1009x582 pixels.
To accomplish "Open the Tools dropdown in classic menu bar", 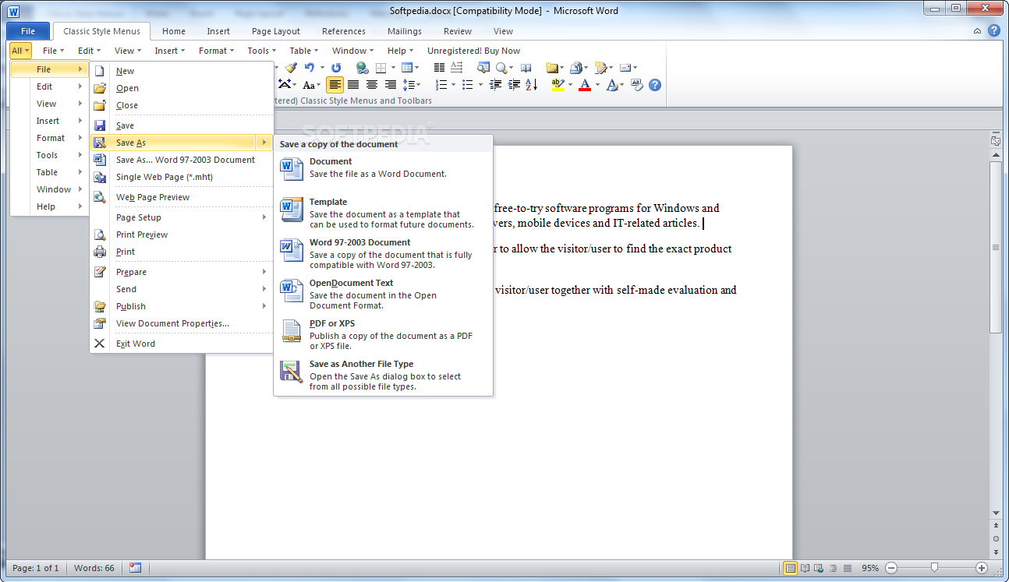I will (262, 51).
